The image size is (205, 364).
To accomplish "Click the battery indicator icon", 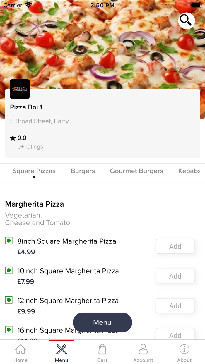I will coord(196,5).
